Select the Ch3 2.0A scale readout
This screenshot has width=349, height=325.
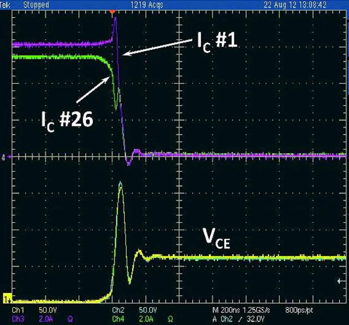(46, 319)
